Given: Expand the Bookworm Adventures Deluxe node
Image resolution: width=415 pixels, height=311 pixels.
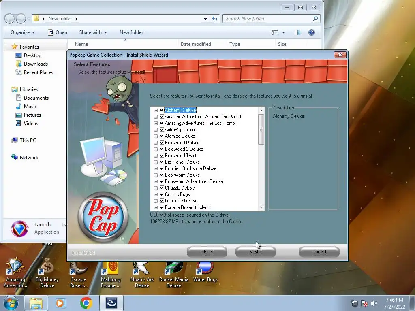Looking at the screenshot, I should pos(156,181).
